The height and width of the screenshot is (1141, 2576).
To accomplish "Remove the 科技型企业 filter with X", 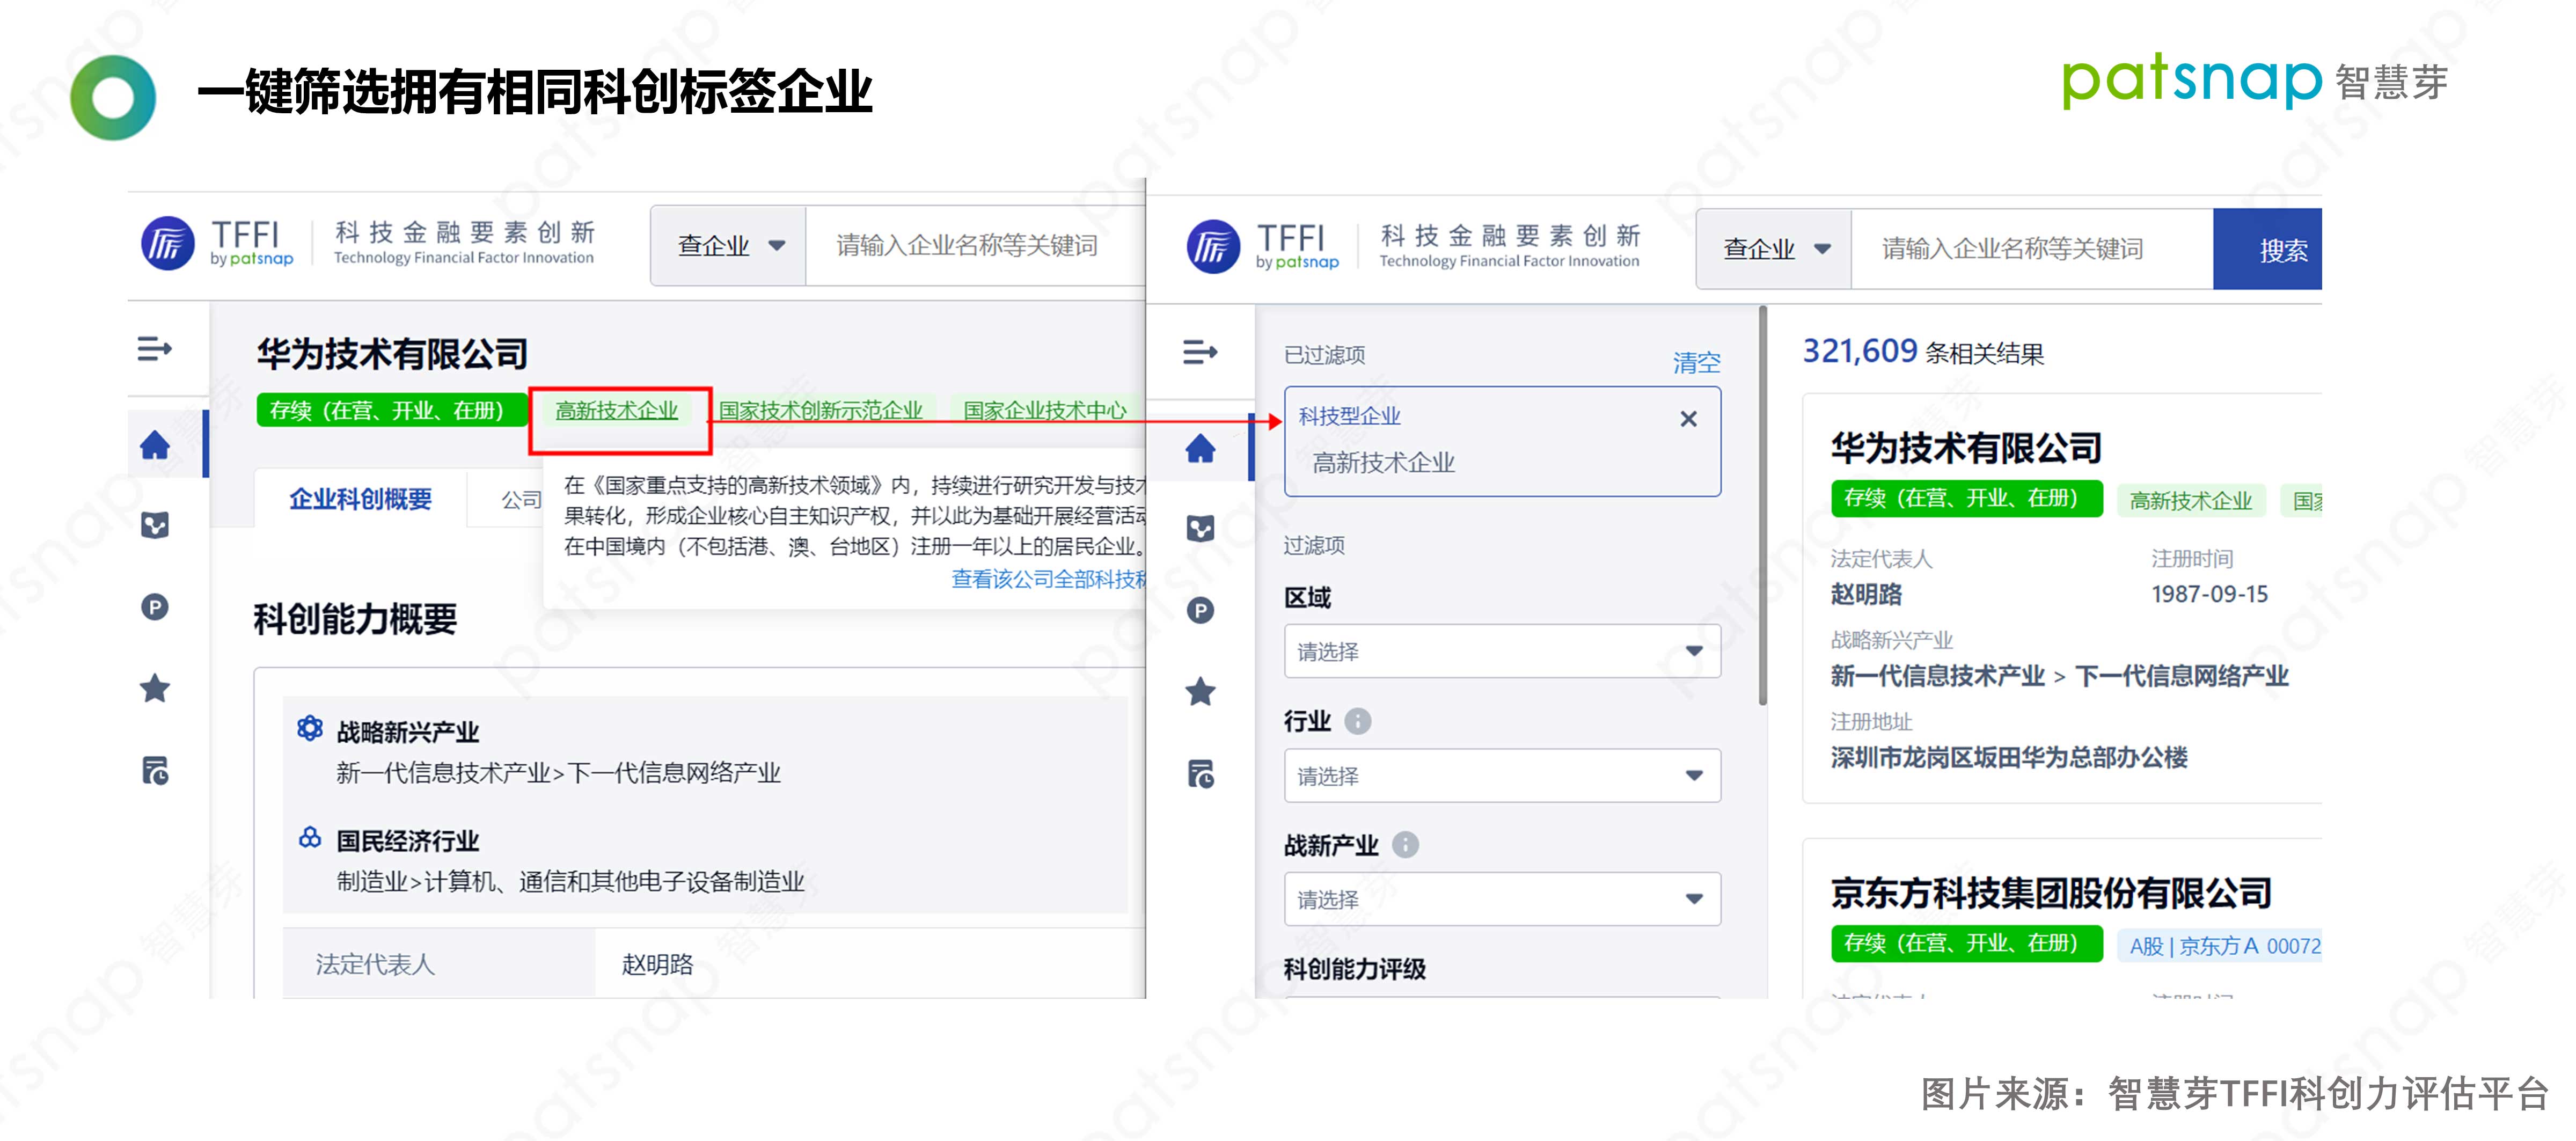I will coord(1688,419).
